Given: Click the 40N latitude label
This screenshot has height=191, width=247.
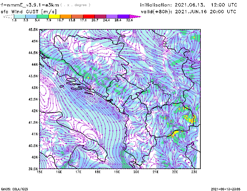Looking at the screenshot, I should click(35, 157).
